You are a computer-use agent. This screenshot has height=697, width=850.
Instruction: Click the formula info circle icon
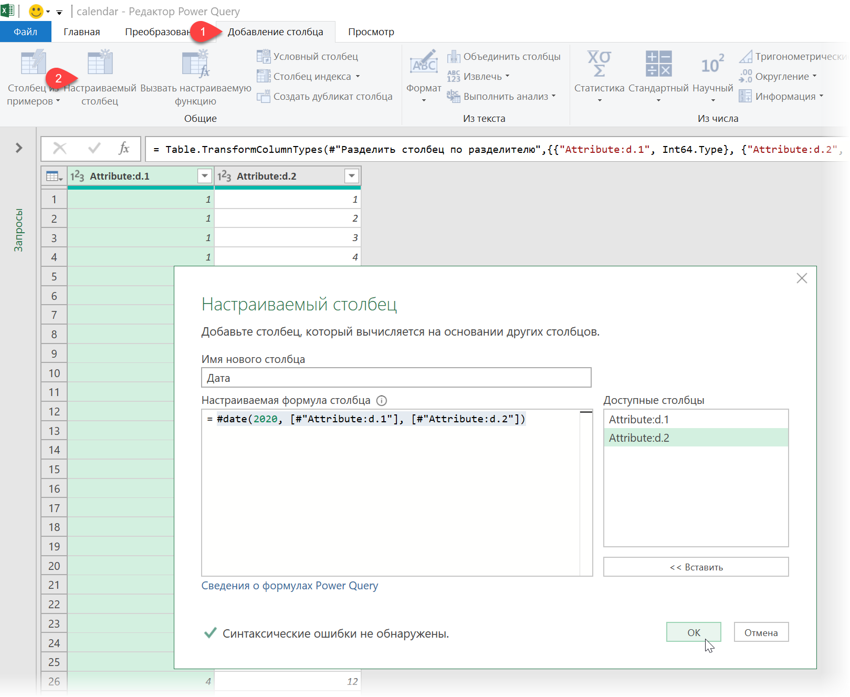(382, 401)
